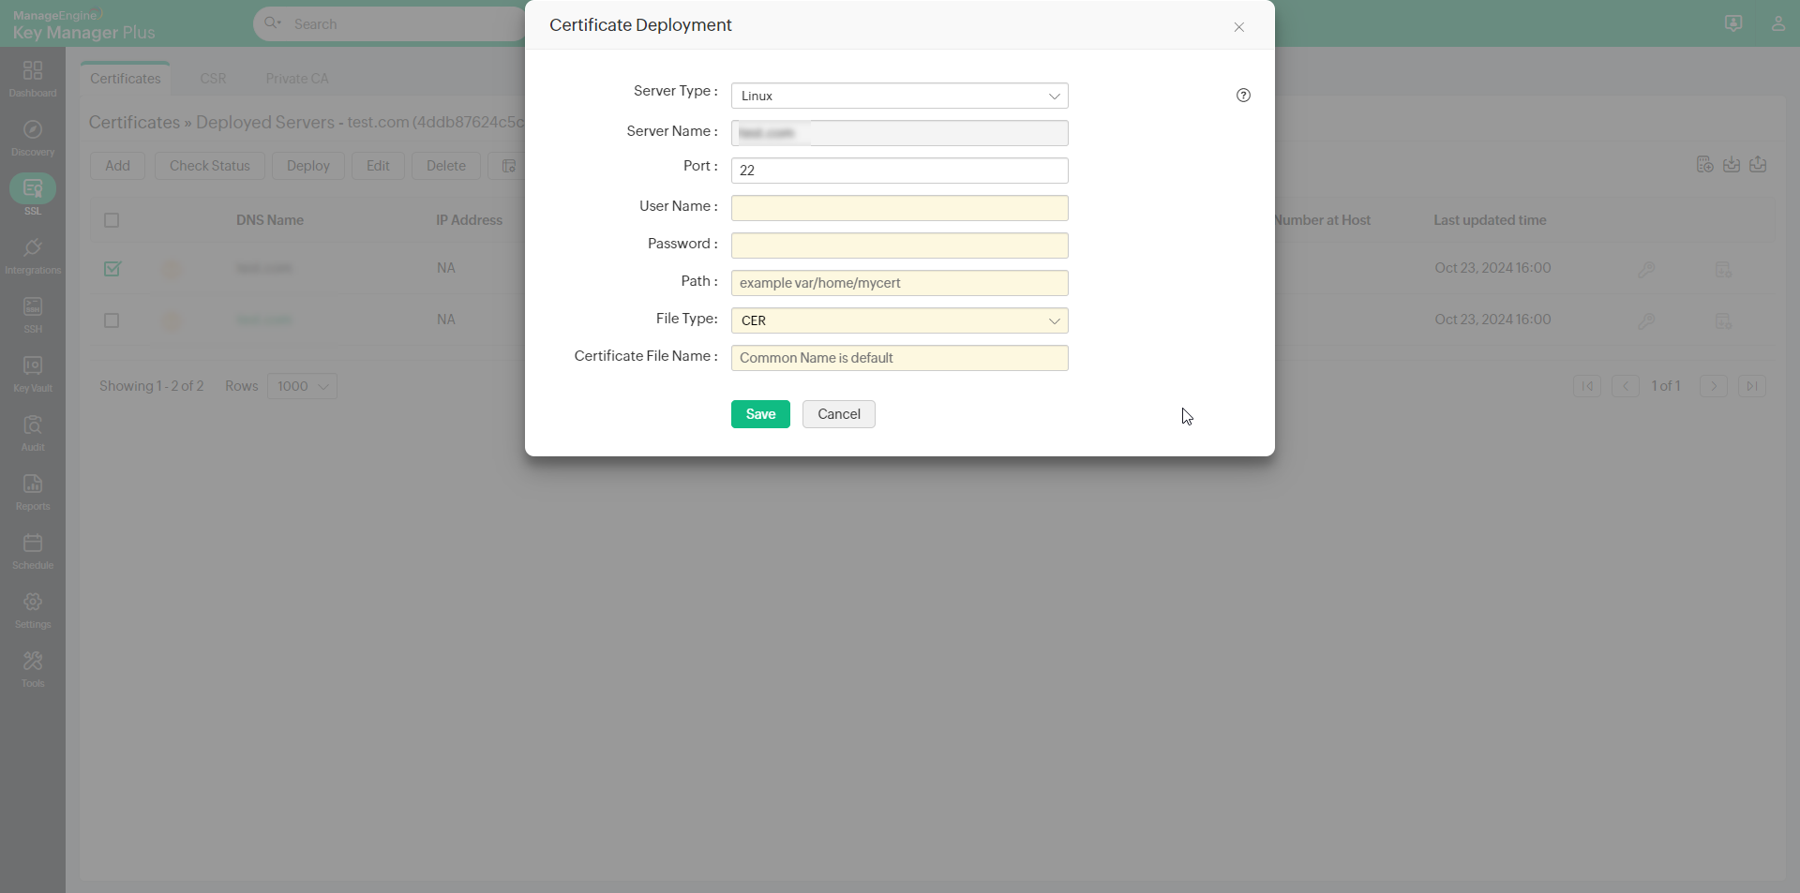
Task: Click the Deploy button
Action: point(308,166)
